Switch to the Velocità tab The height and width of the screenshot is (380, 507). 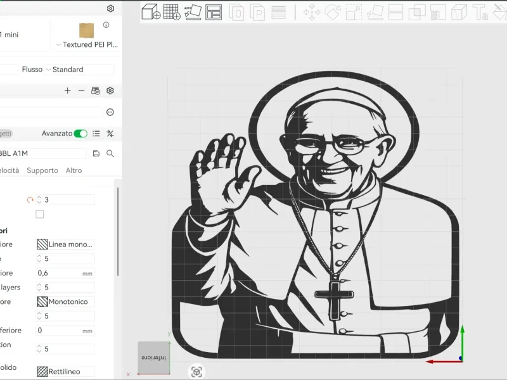point(10,170)
